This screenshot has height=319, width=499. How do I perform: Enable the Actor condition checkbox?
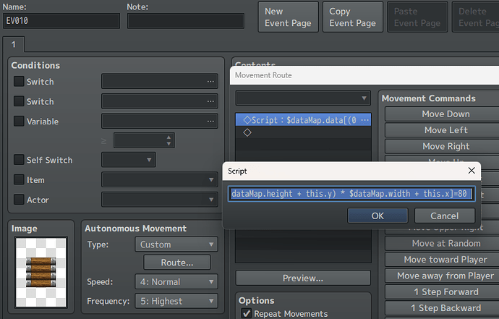19,200
